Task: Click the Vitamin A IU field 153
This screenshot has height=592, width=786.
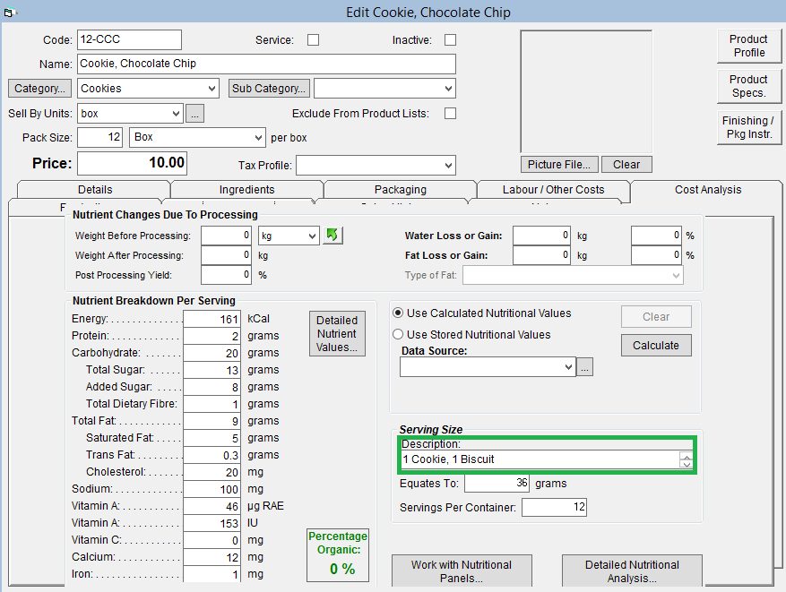Action: click(212, 523)
